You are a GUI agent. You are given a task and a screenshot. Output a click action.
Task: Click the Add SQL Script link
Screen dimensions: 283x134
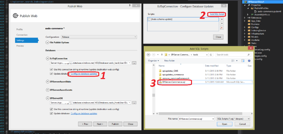click(217, 14)
